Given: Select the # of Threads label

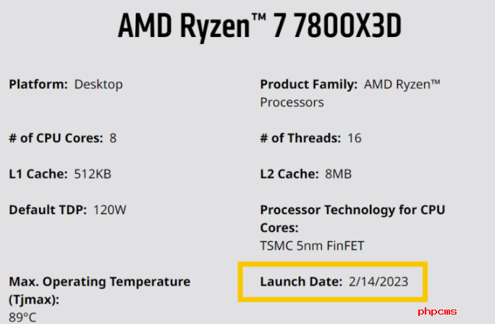Looking at the screenshot, I should 300,138.
